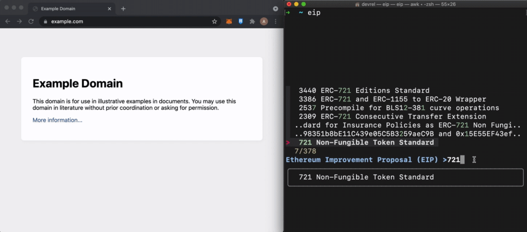Click the folder icon in terminal title
Screen dimensions: 527x232
(x=357, y=4)
